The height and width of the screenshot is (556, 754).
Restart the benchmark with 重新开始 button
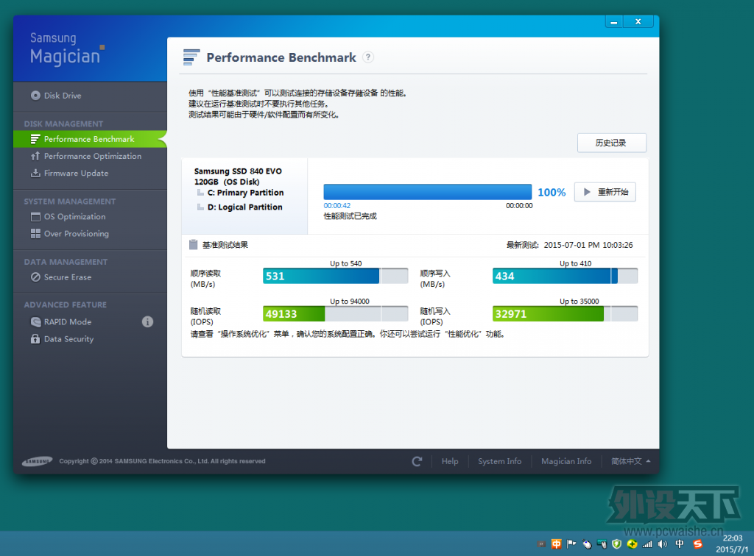(x=605, y=192)
